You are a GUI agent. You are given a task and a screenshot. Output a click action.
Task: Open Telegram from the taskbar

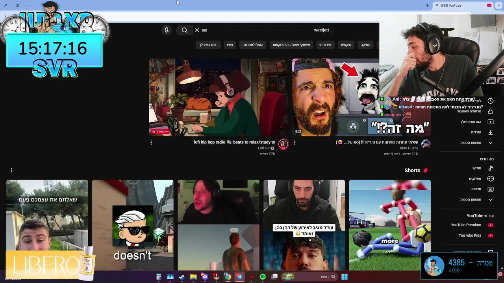coord(239,277)
